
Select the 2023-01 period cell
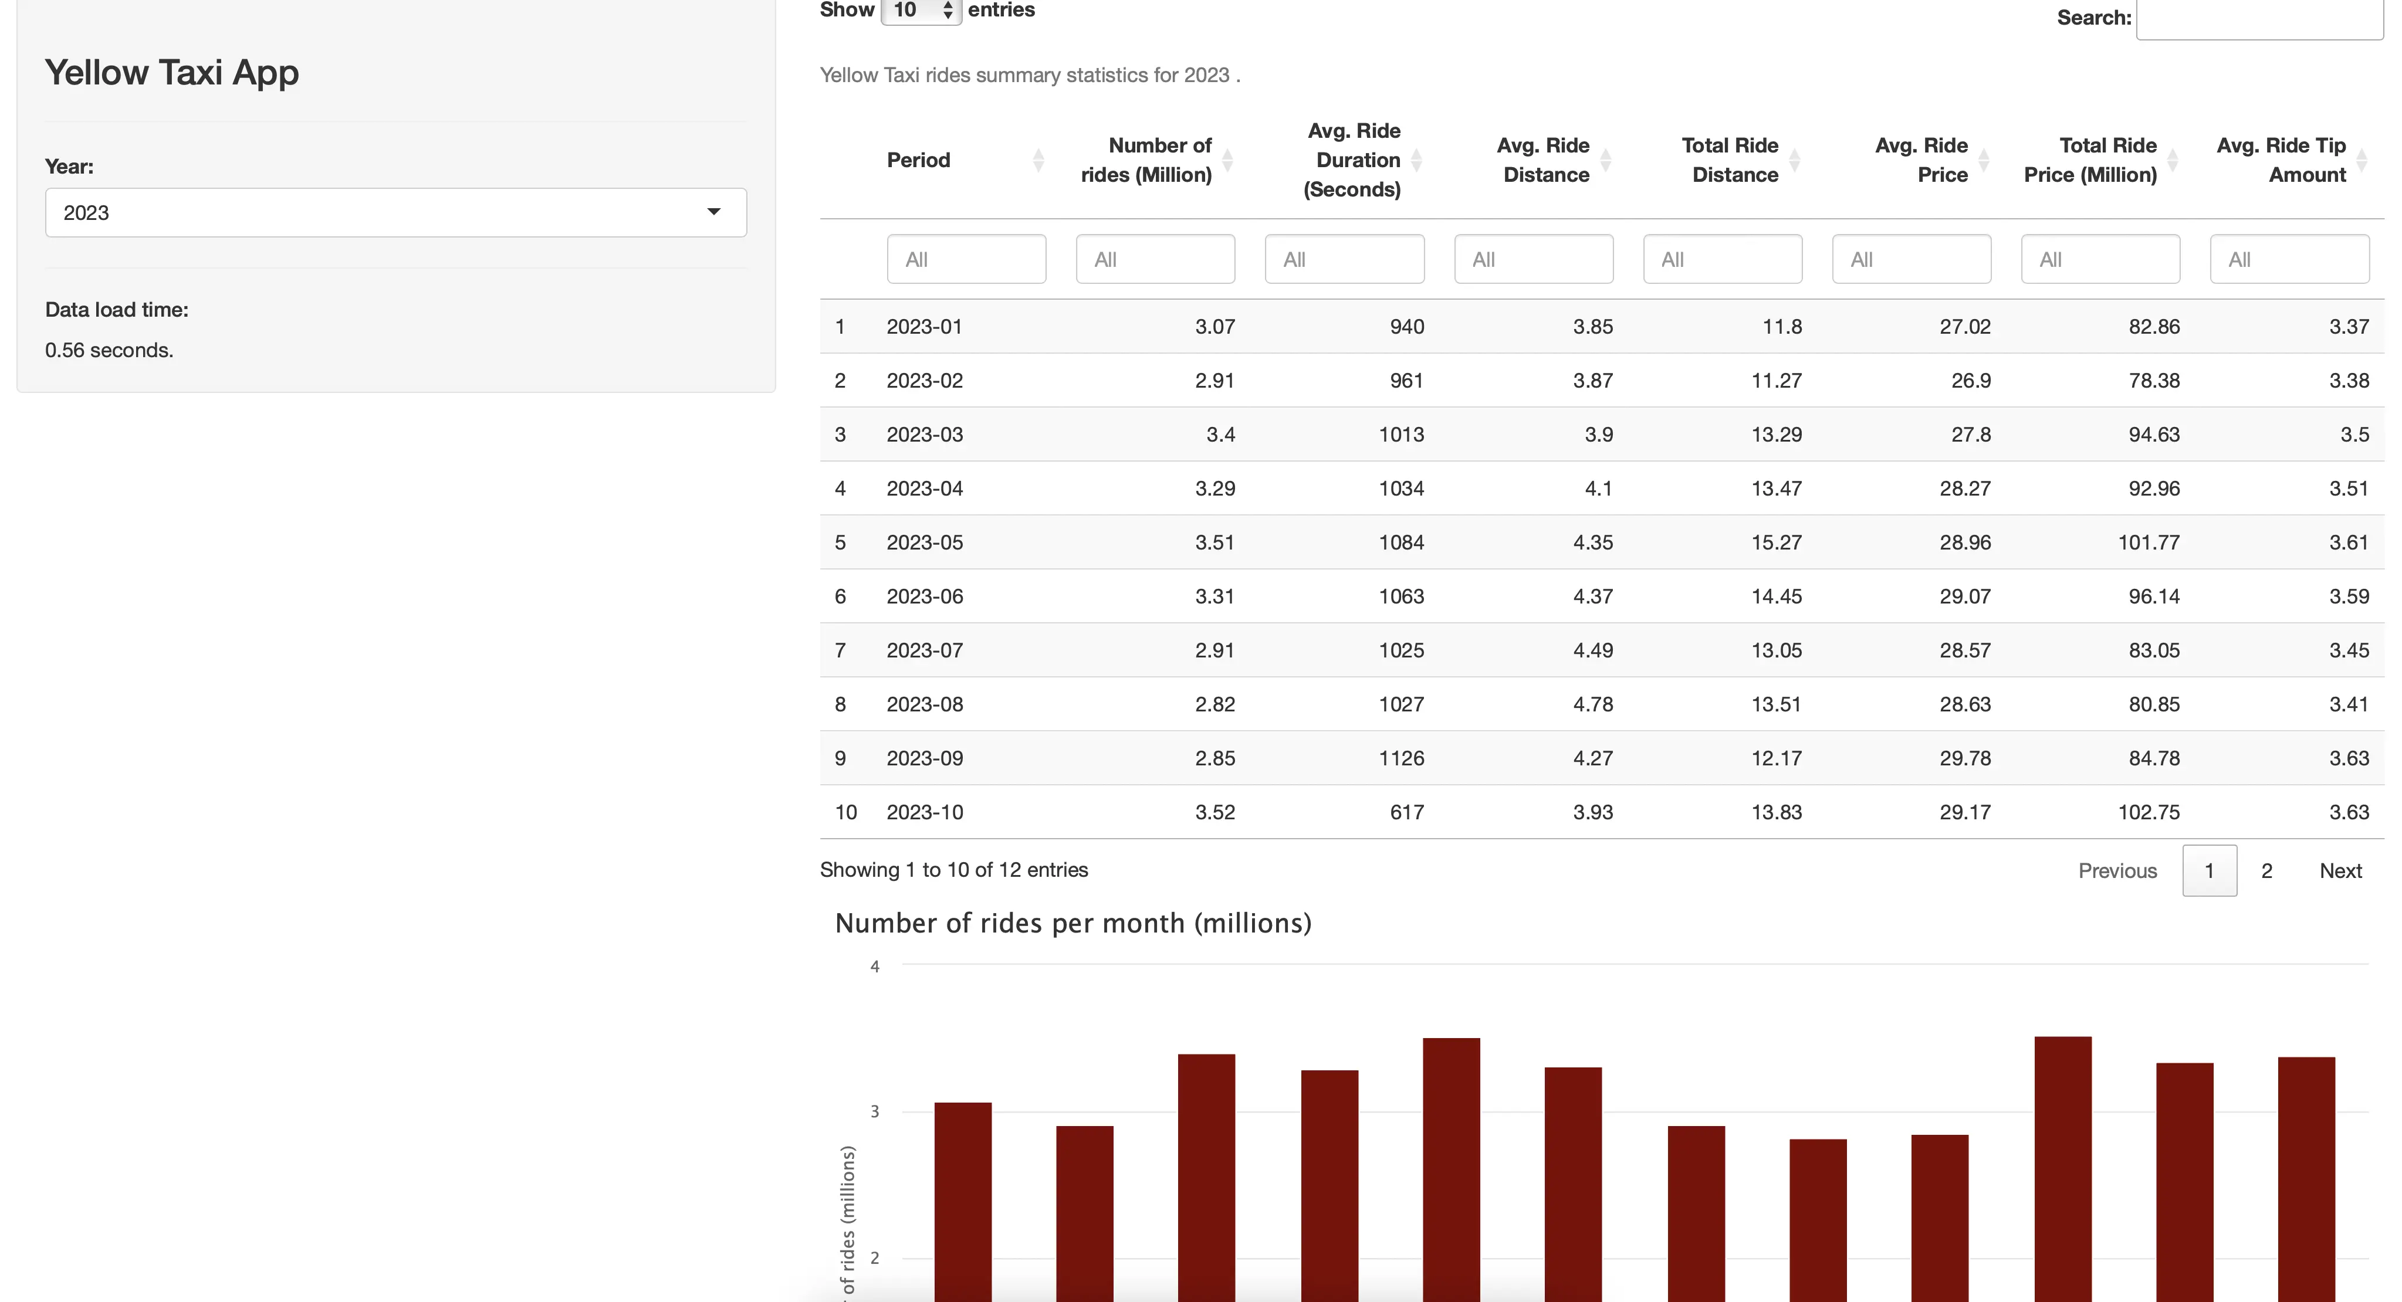click(924, 326)
